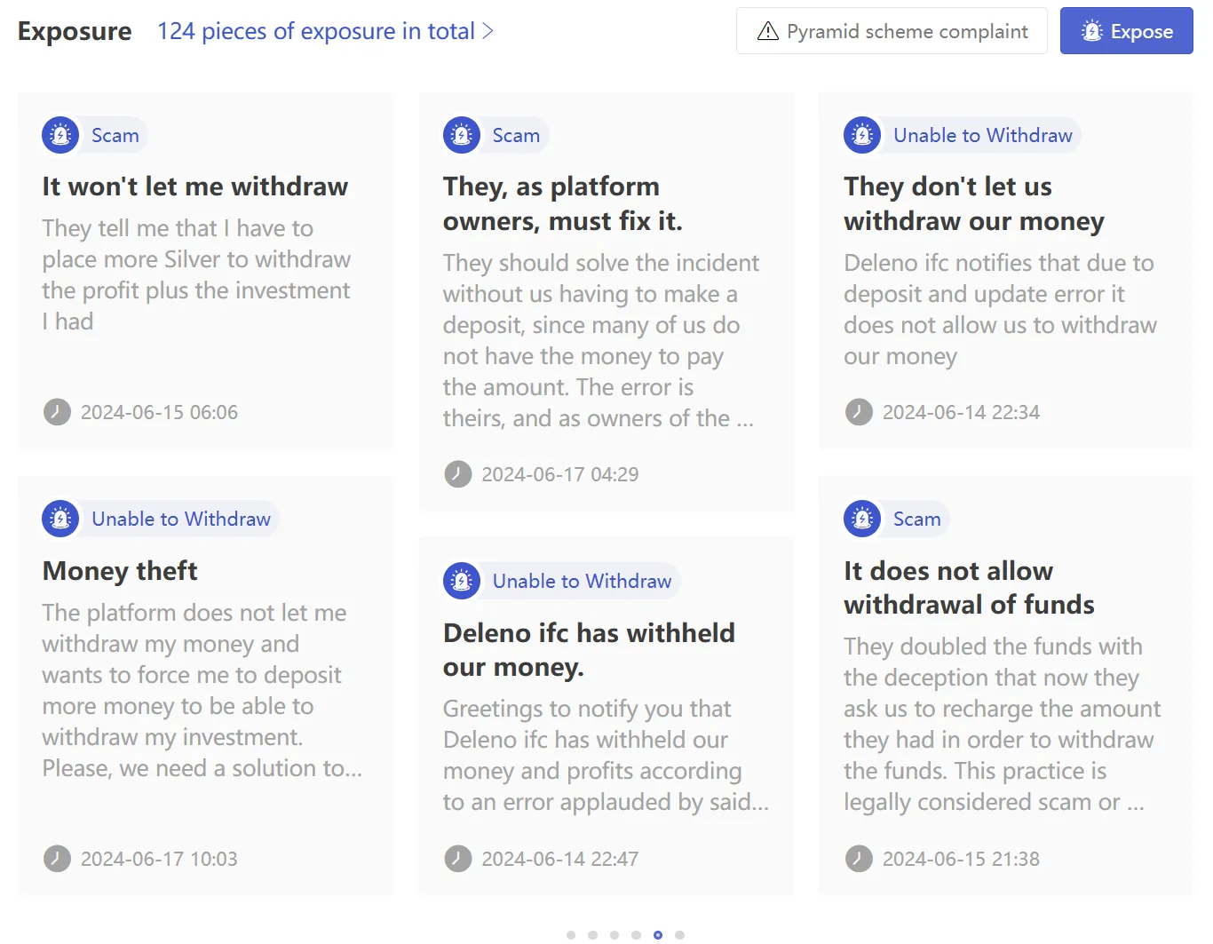Click the blue Expose button

(1127, 31)
